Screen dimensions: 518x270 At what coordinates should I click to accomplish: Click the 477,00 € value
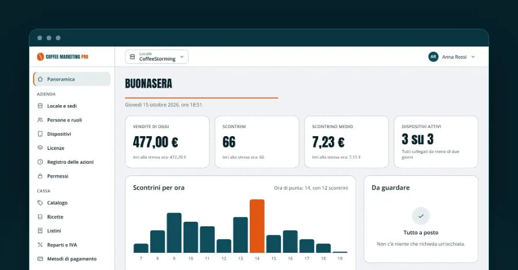point(155,142)
